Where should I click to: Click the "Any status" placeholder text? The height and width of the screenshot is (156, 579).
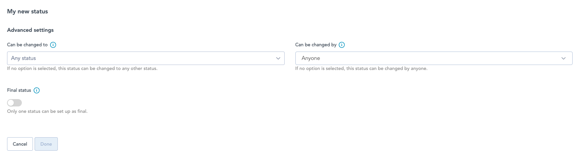click(24, 58)
